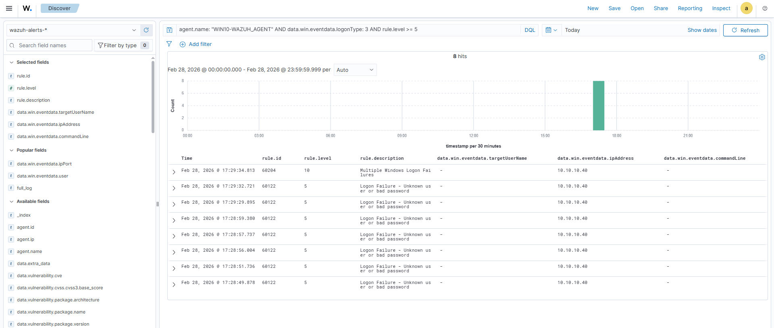
Task: Click the help icon in header
Action: point(765,8)
